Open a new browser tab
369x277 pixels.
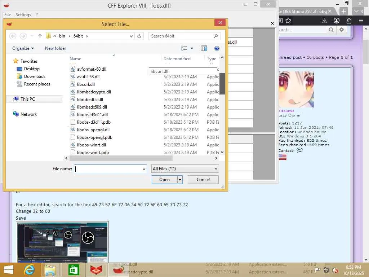343,11
